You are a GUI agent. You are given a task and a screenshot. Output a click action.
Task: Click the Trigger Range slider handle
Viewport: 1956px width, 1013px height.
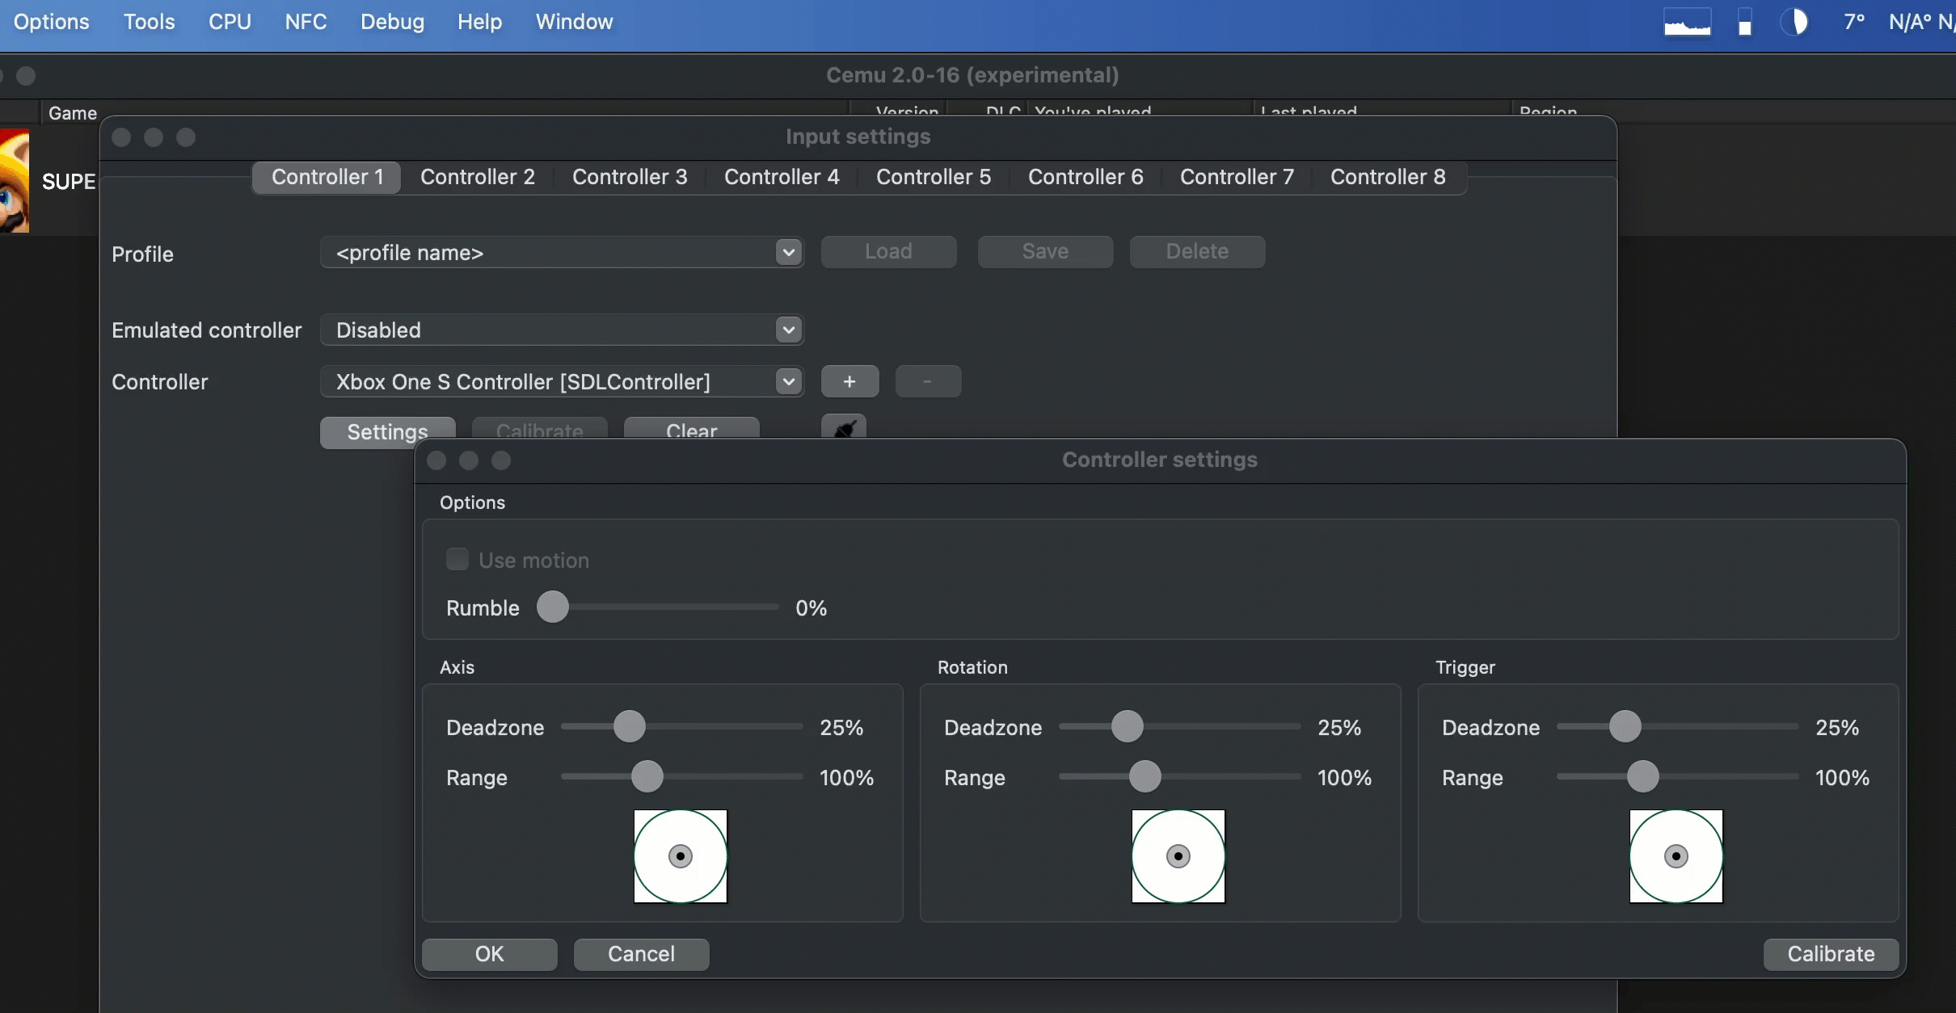coord(1643,776)
